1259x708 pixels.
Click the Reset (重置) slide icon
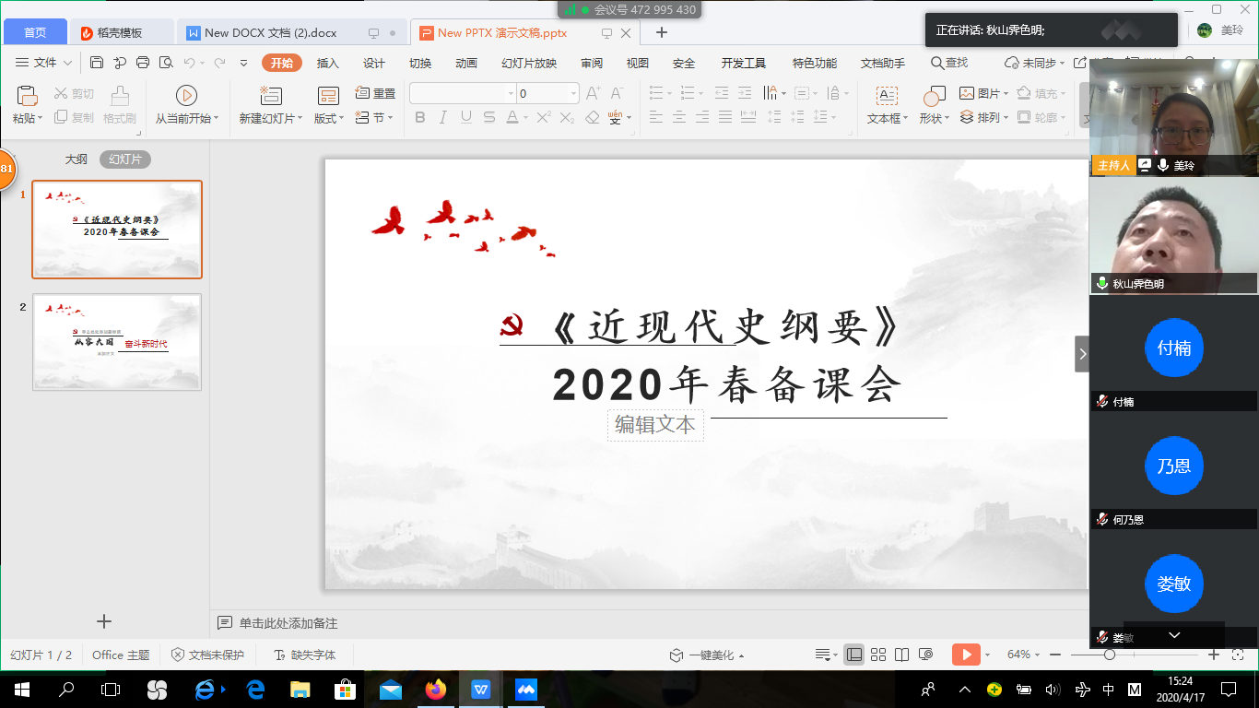click(363, 93)
